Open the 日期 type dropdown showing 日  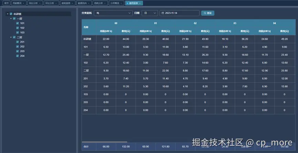pos(150,13)
